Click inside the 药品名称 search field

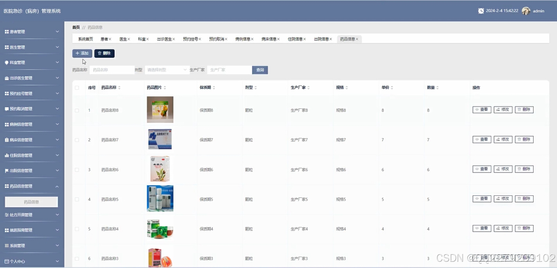[x=111, y=69]
